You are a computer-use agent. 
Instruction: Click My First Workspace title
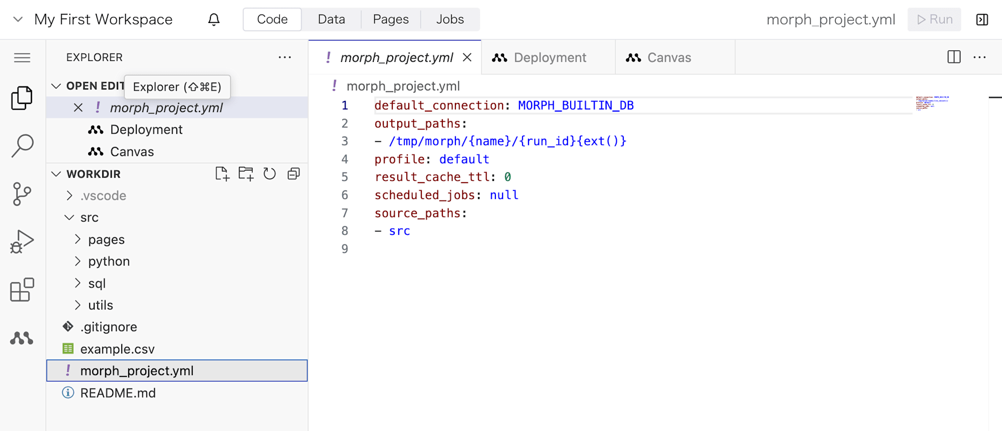[x=103, y=19]
